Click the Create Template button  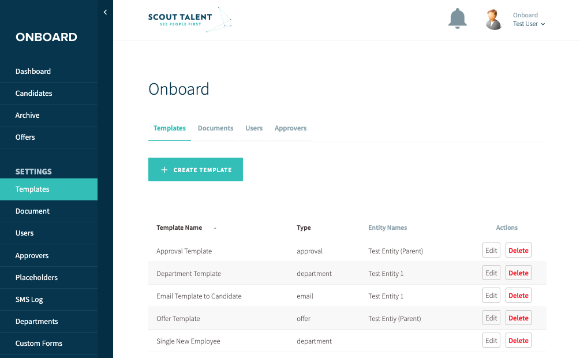tap(195, 170)
